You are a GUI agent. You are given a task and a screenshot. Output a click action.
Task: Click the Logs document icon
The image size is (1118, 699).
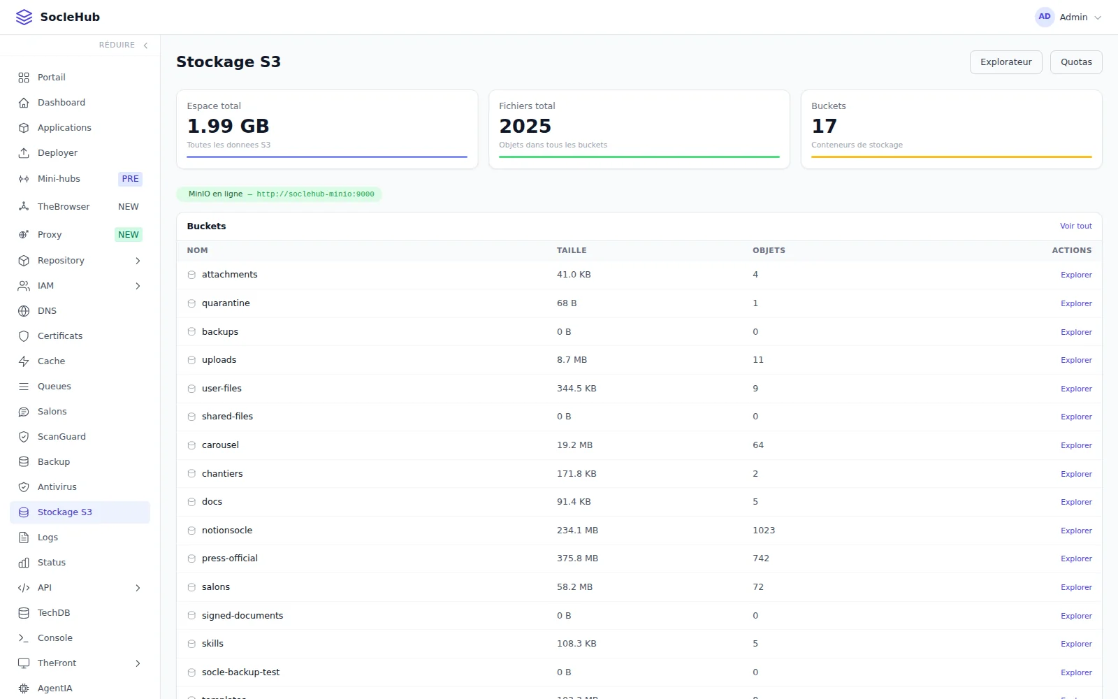pos(24,538)
